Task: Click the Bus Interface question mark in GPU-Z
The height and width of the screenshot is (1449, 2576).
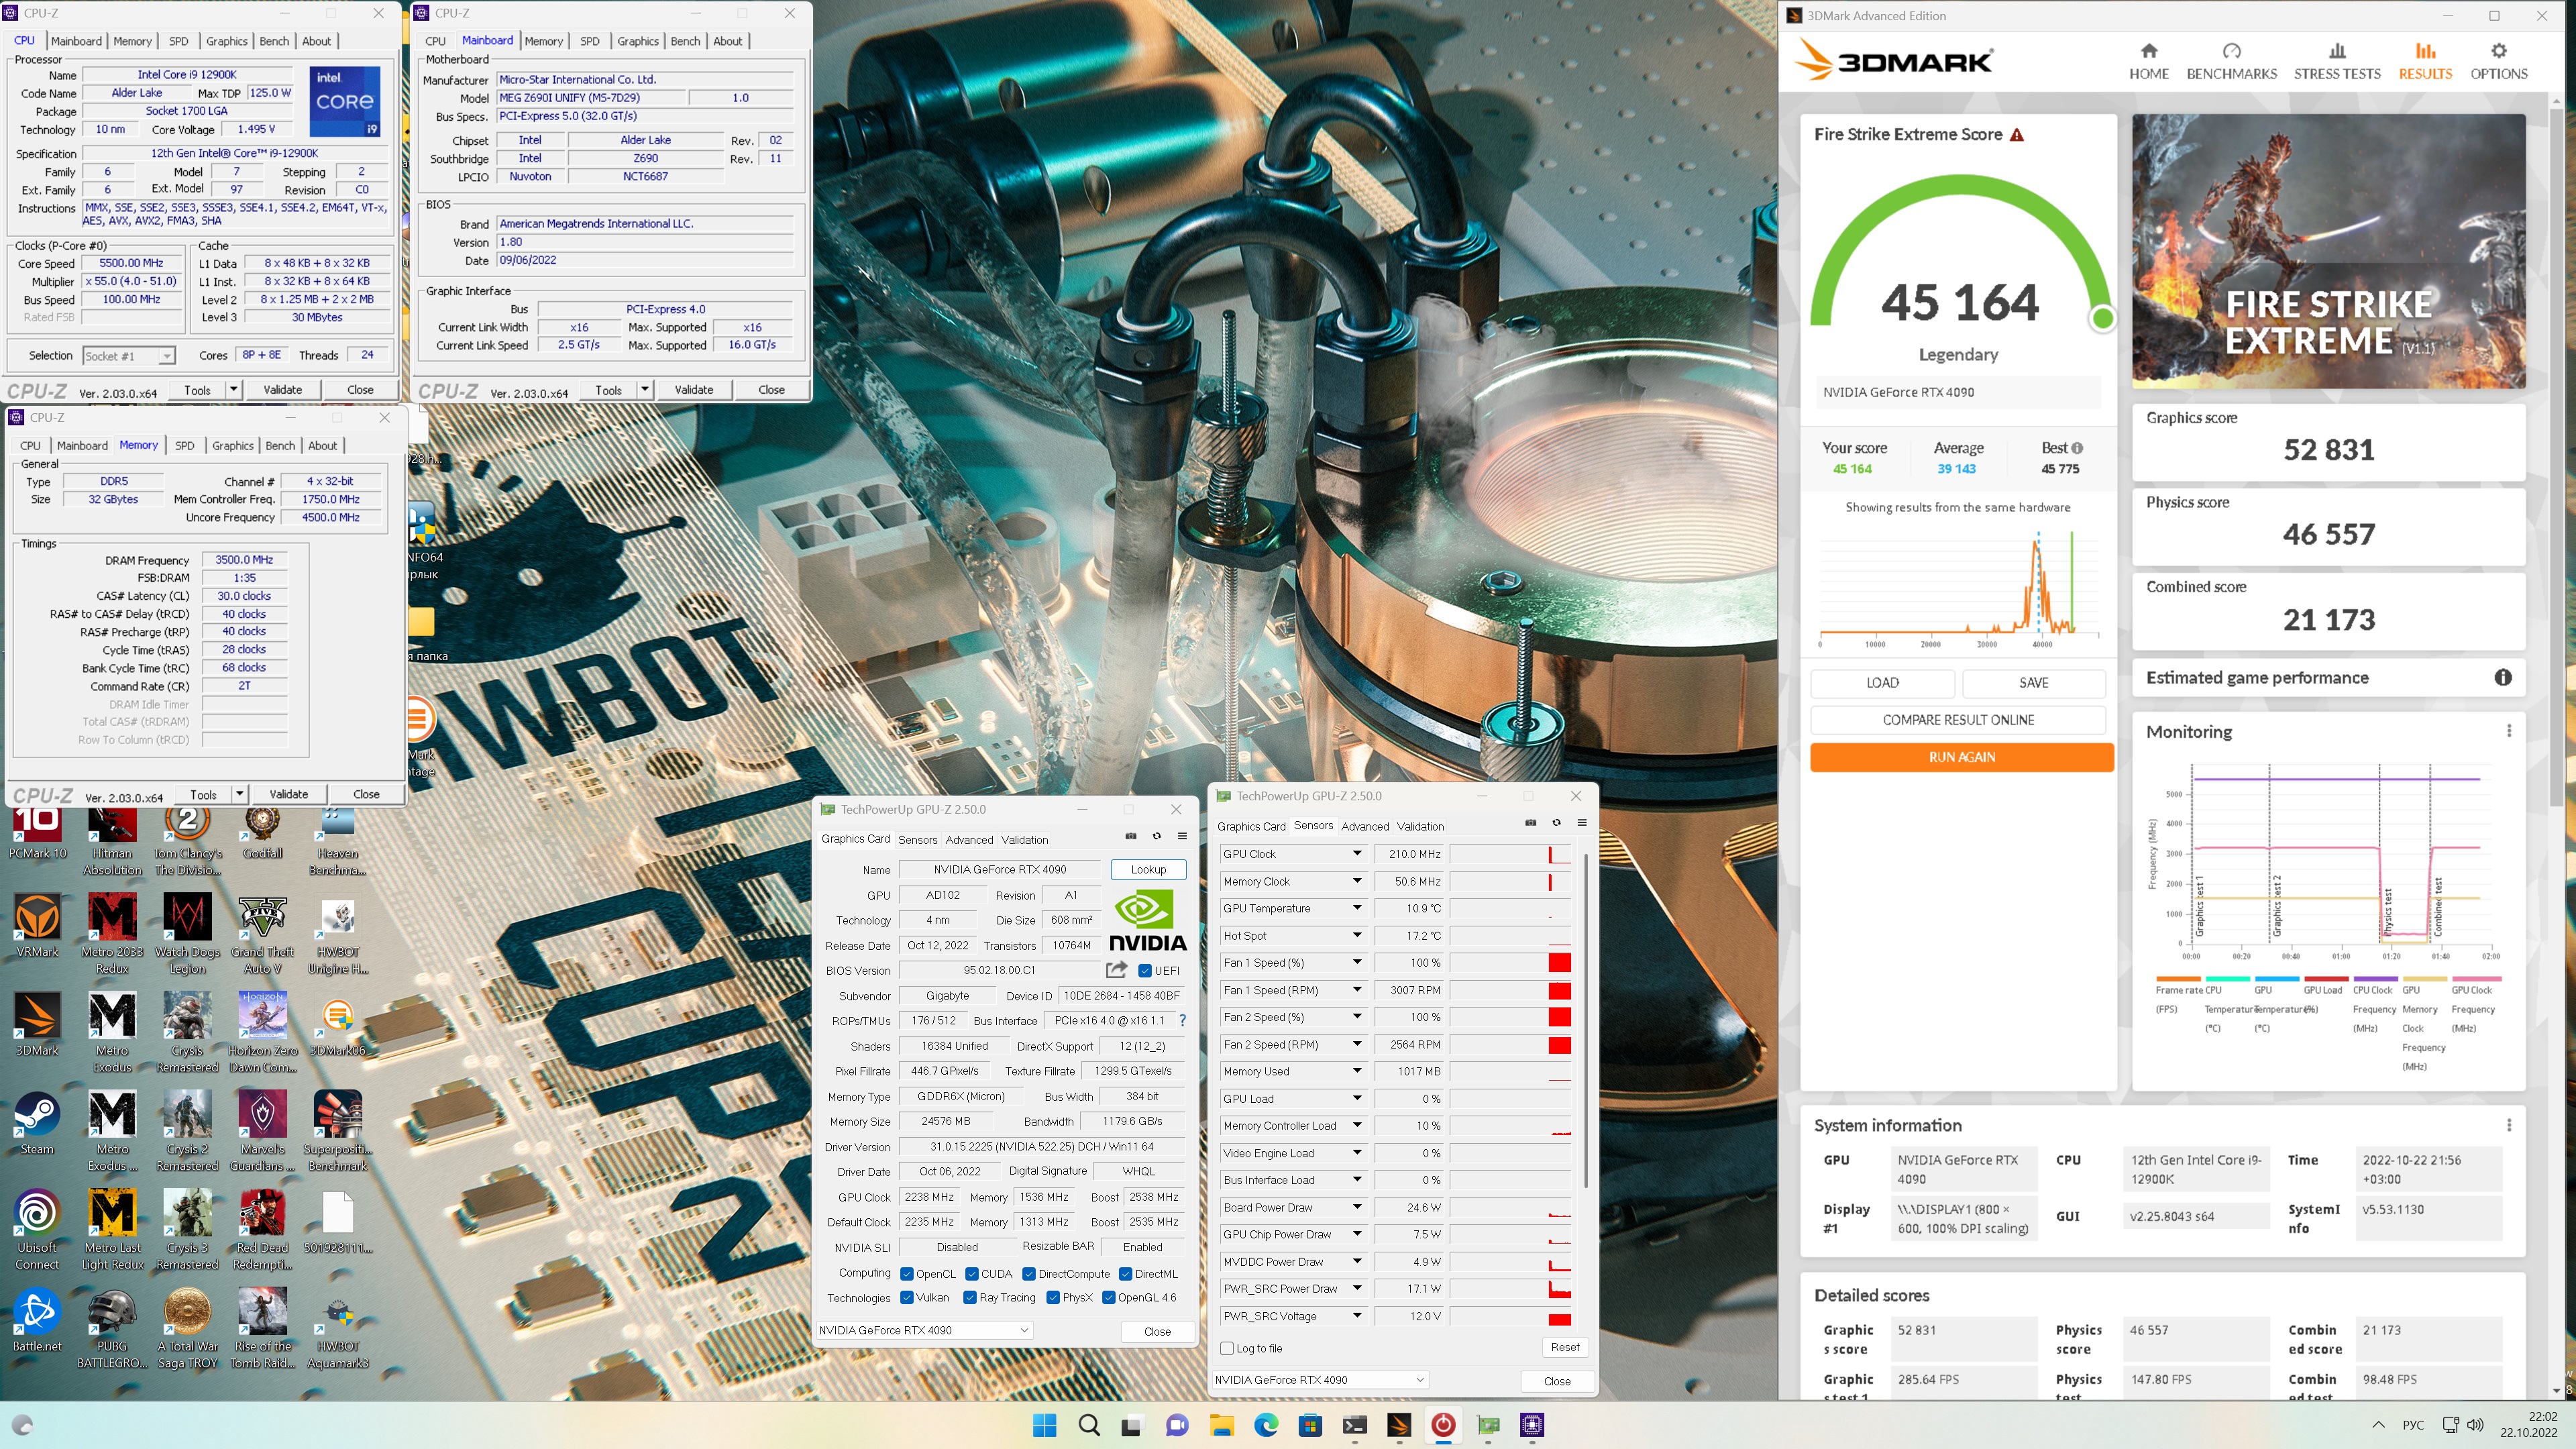Action: click(x=1182, y=1021)
